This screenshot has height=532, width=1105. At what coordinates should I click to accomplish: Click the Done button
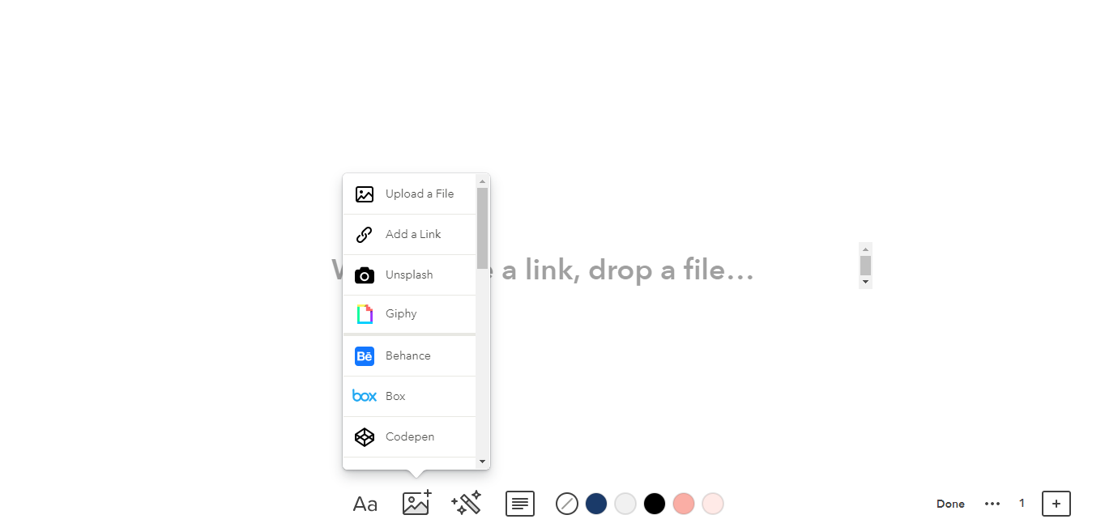coord(950,504)
